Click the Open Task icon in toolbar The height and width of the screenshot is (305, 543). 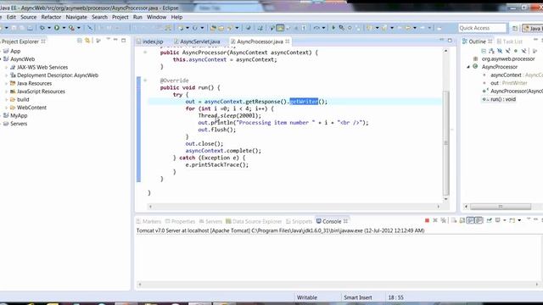(221, 28)
